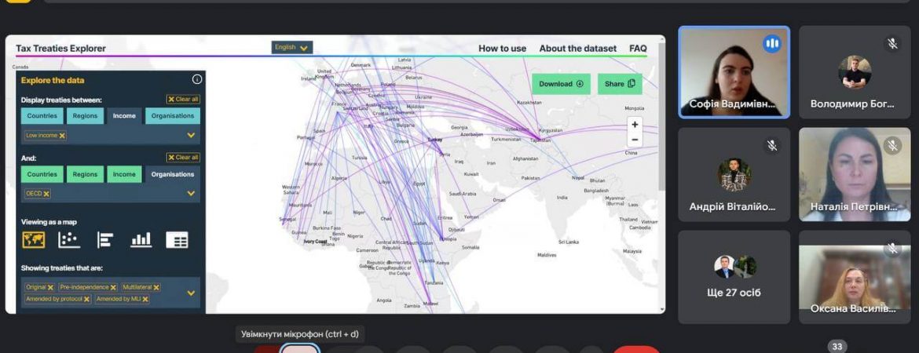This screenshot has width=919, height=353.
Task: Click the audio indicator on Софія's tile
Action: pos(772,43)
